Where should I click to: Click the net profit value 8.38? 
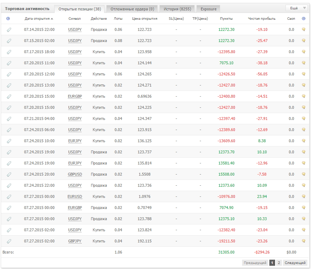coord(262,141)
